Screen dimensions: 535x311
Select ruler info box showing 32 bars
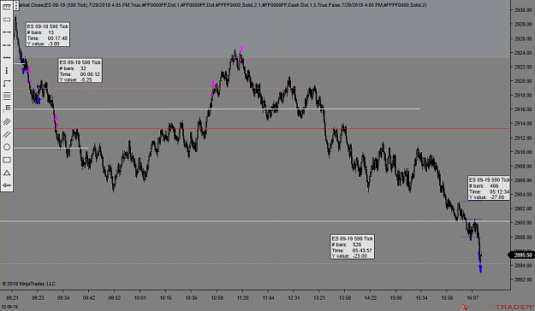click(80, 71)
